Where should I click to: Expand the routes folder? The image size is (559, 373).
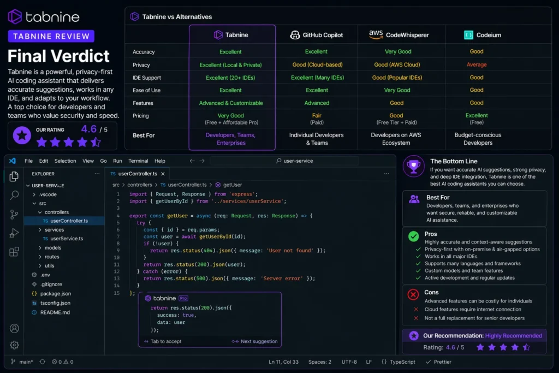(40, 257)
